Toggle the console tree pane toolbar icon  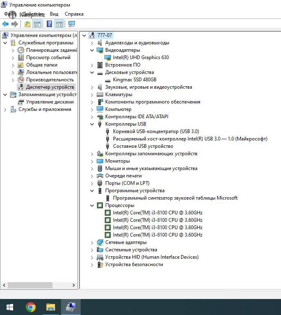tap(37, 24)
